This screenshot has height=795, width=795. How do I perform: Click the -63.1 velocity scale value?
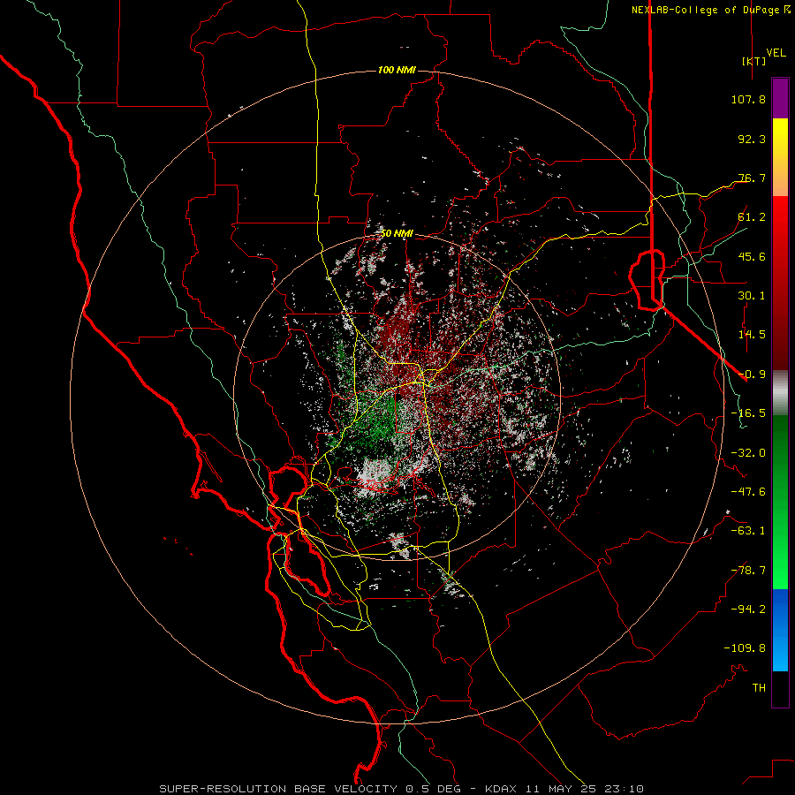tap(748, 531)
